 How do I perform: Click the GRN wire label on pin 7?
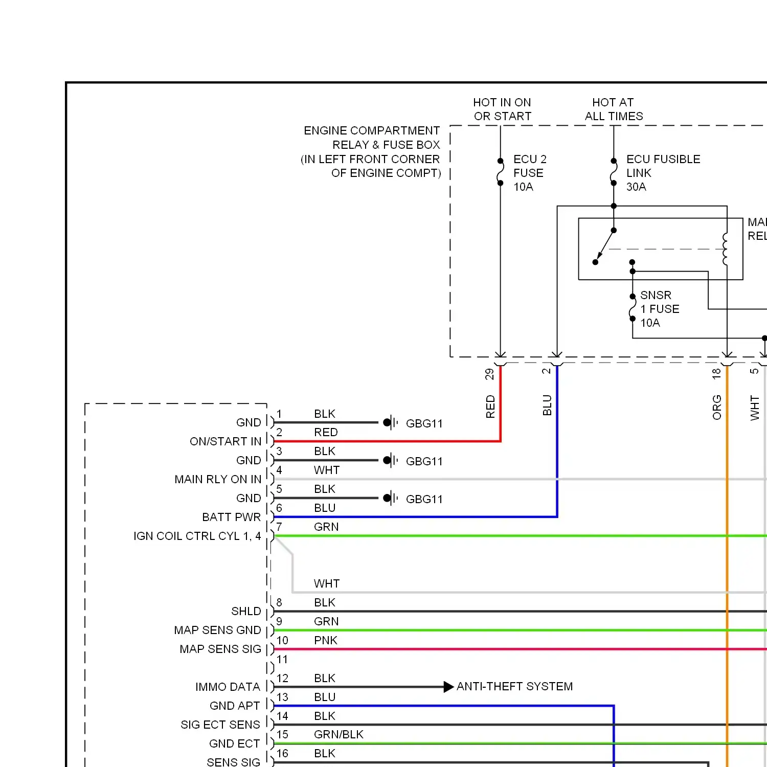(x=326, y=527)
